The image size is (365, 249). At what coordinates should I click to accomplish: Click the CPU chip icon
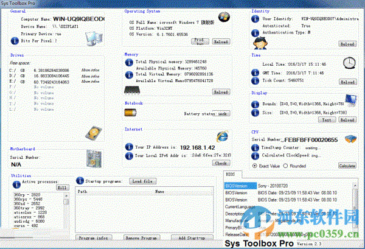coord(350,139)
